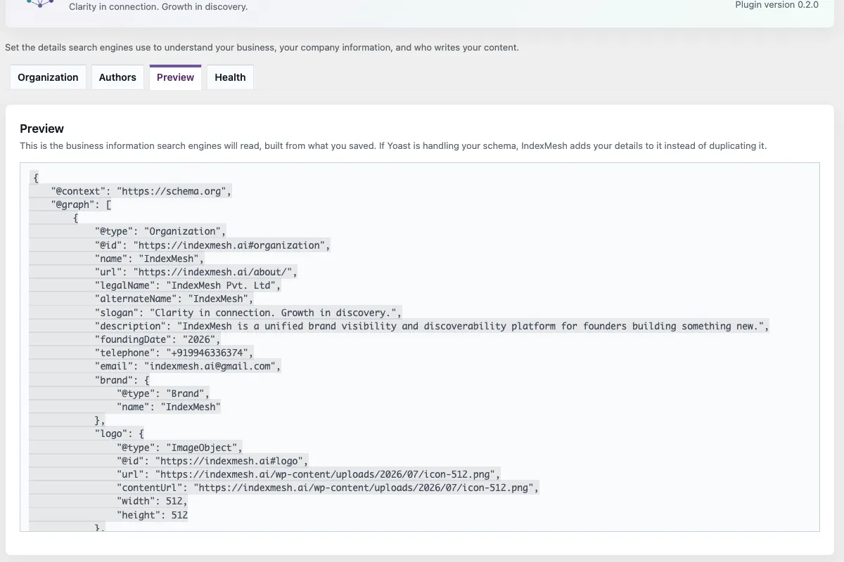Click the "description" line in the JSON
This screenshot has width=844, height=562.
pyautogui.click(x=432, y=326)
